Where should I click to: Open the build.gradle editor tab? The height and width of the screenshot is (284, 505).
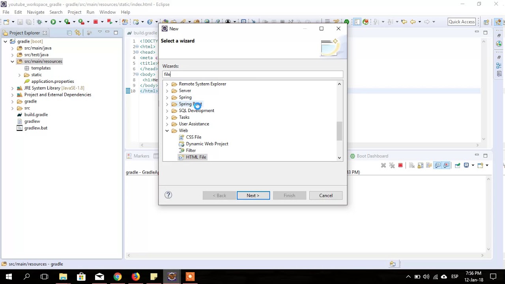point(142,33)
